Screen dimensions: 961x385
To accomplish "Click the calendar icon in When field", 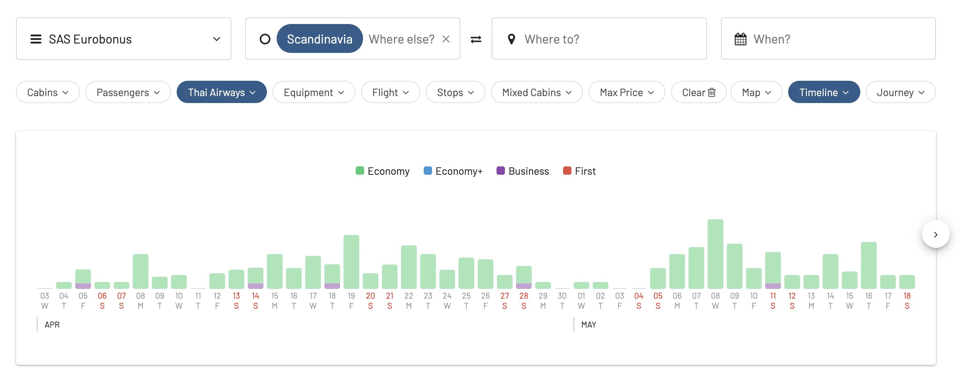I will 740,39.
